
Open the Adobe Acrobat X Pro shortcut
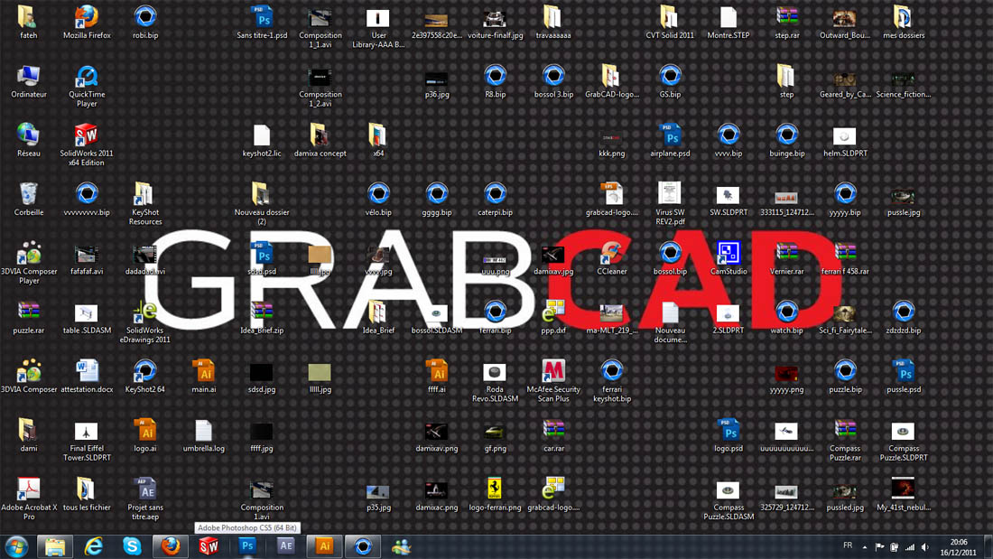(29, 498)
